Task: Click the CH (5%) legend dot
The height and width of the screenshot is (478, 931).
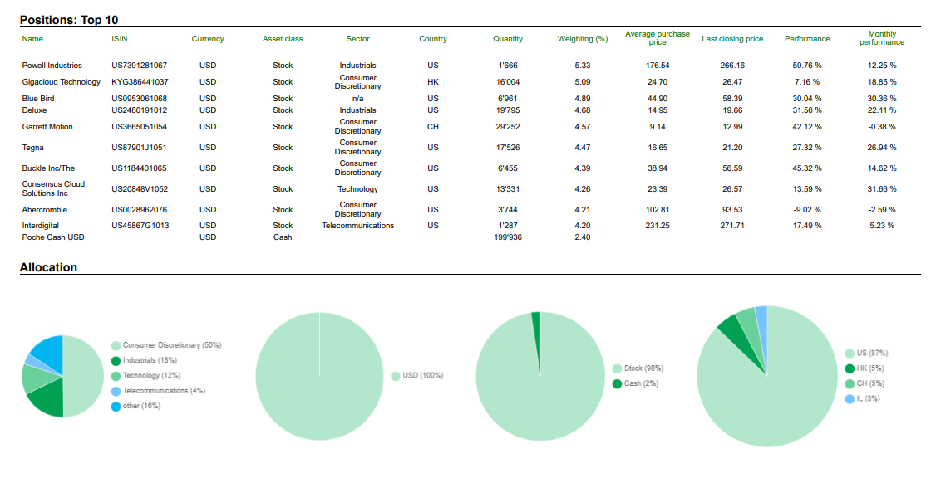Action: tap(850, 383)
